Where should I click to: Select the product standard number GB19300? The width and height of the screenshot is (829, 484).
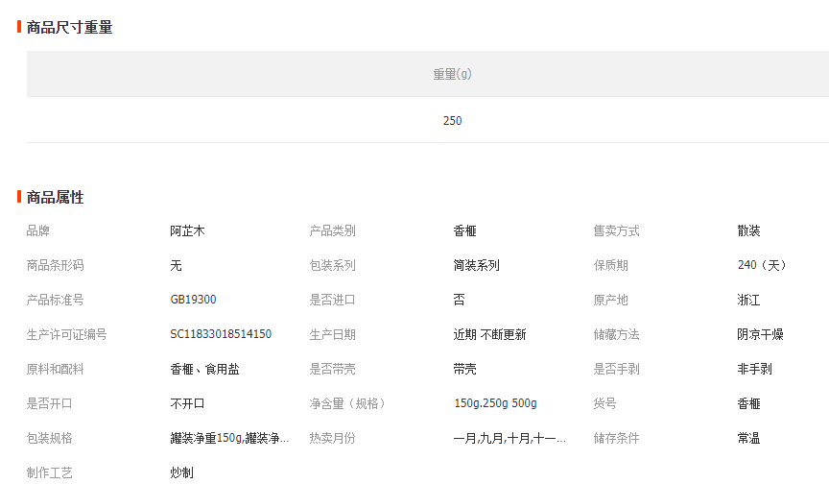[194, 300]
